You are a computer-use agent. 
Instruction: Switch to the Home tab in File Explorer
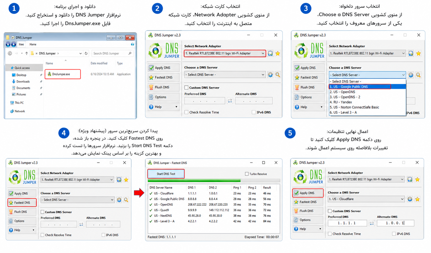pos(33,44)
